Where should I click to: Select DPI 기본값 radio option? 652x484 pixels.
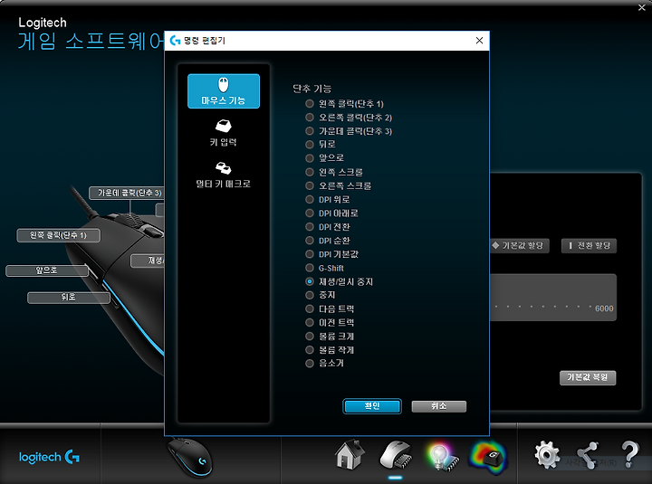point(332,254)
